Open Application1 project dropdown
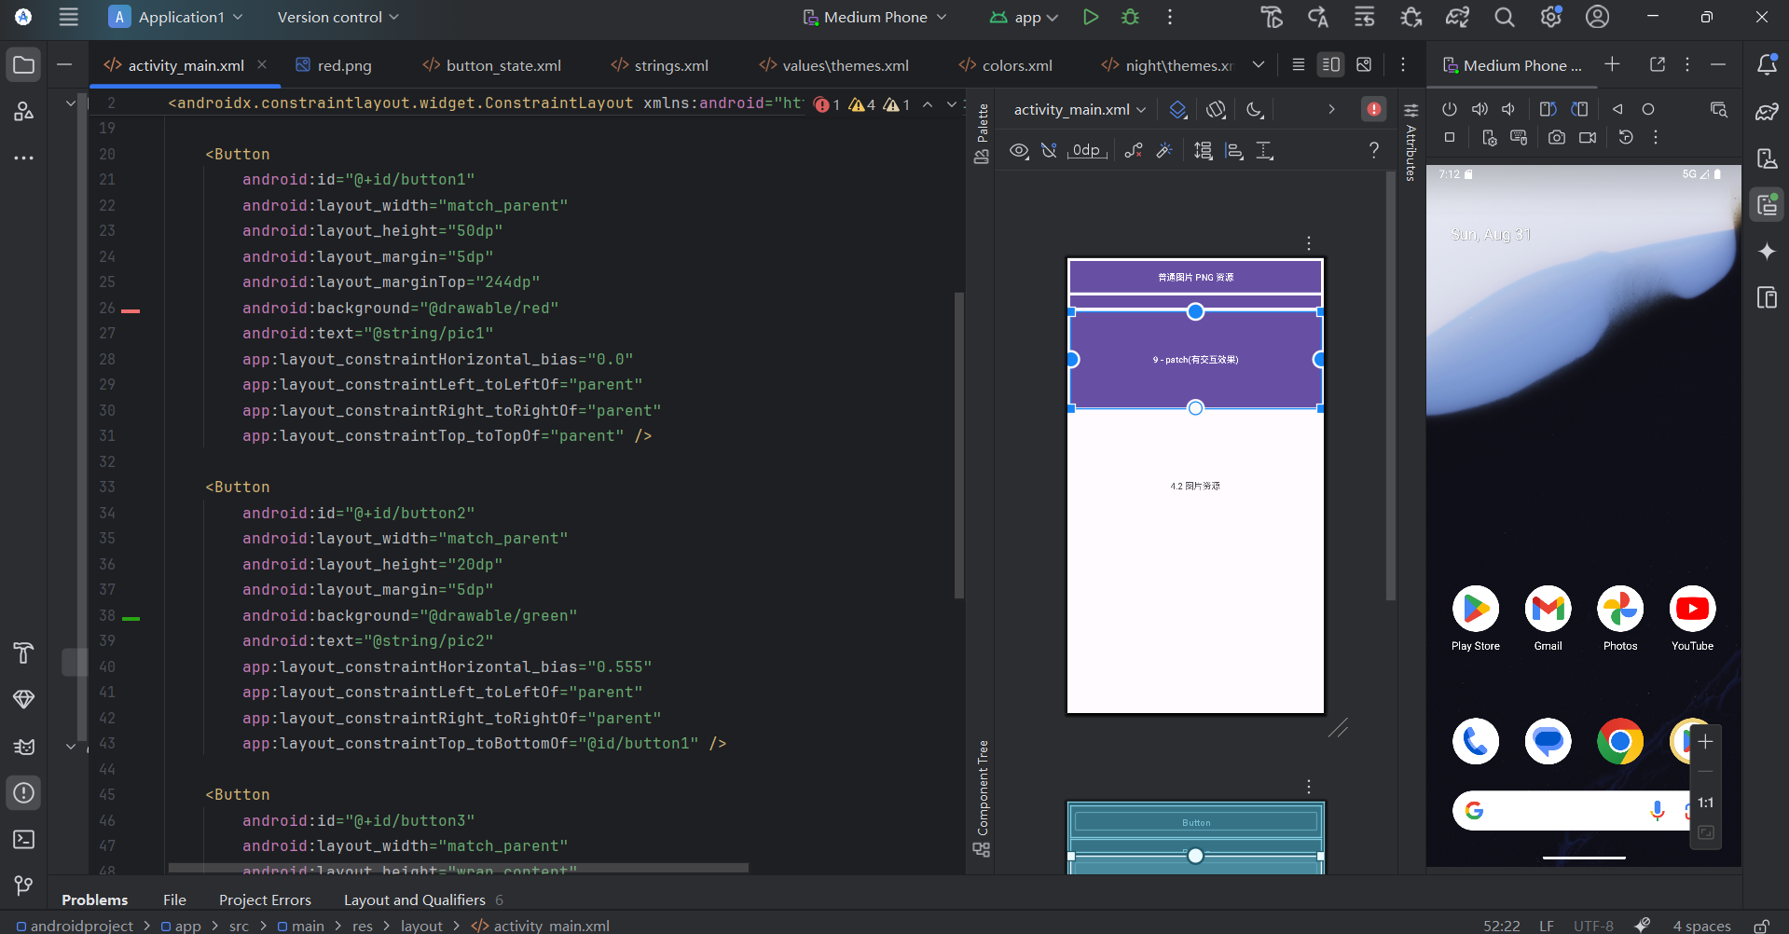This screenshot has width=1789, height=934. pos(175,17)
